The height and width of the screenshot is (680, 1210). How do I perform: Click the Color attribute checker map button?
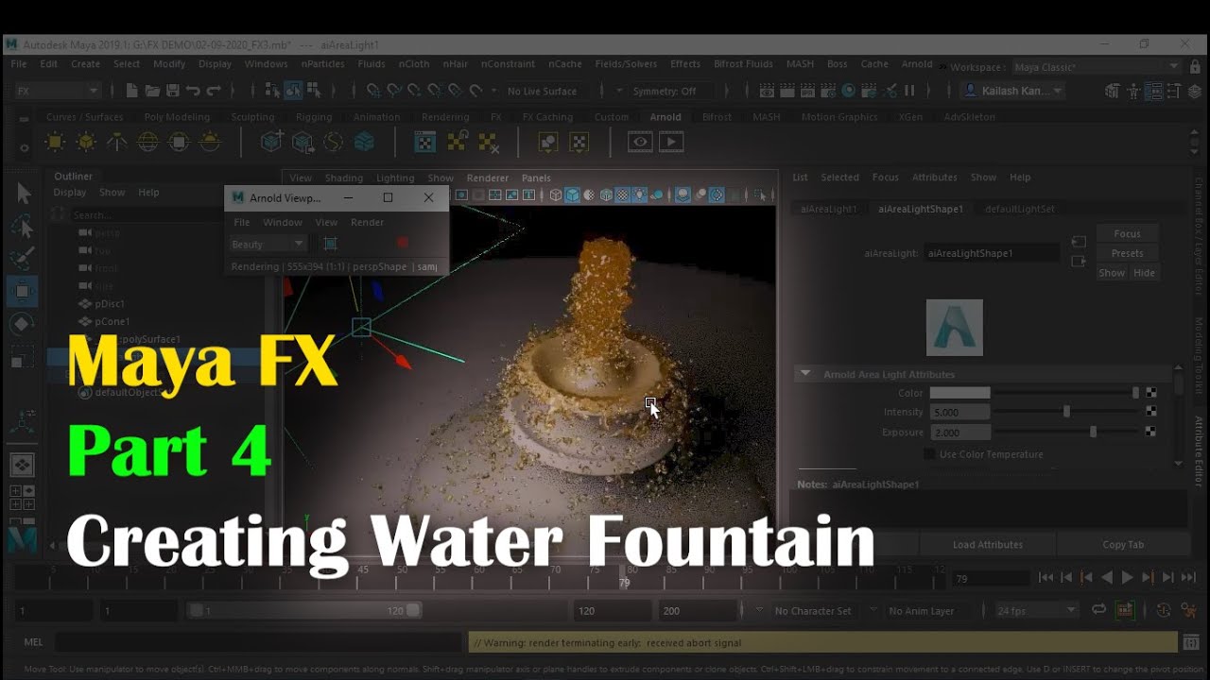pos(1150,393)
